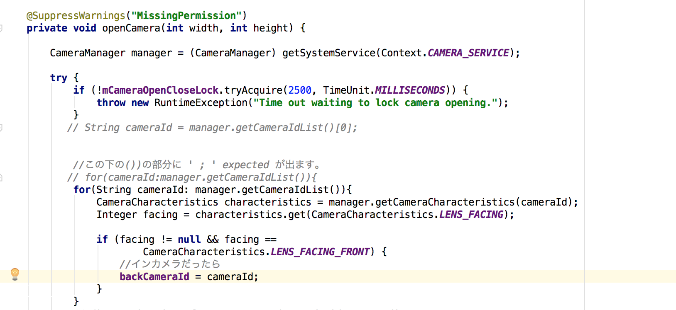This screenshot has width=676, height=310.
Task: Click the yellow lightbulb quick-fix icon
Action: (15, 274)
